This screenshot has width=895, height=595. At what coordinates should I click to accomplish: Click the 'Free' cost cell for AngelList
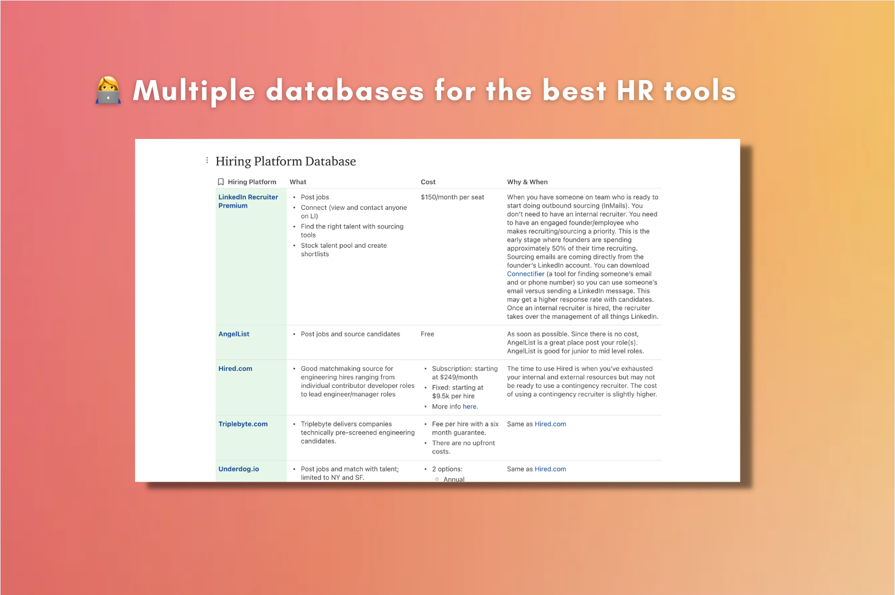coord(427,334)
